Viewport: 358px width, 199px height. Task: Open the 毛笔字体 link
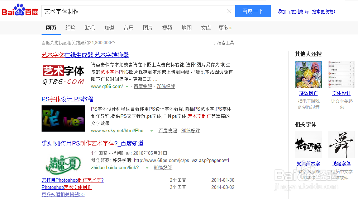click(x=341, y=164)
